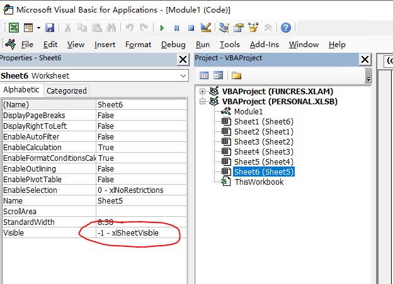Select Sheet1 (Sheet6) in the tree
This screenshot has height=284, width=393.
click(x=263, y=122)
